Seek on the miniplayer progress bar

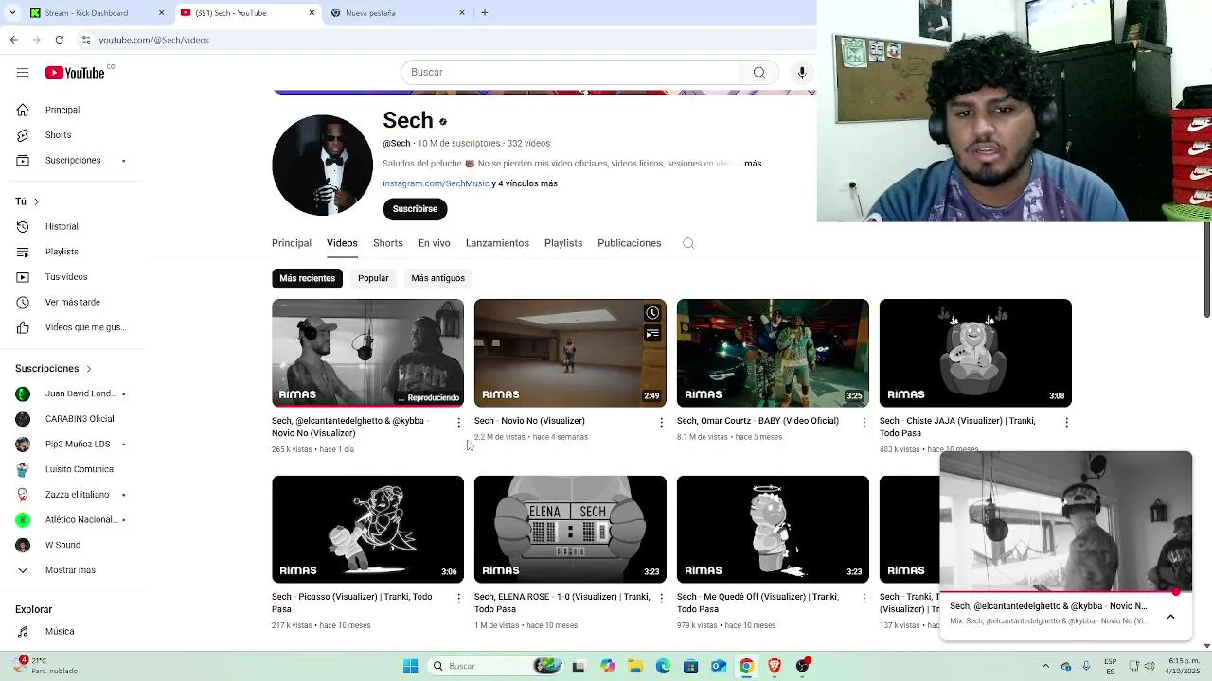coord(1066,592)
